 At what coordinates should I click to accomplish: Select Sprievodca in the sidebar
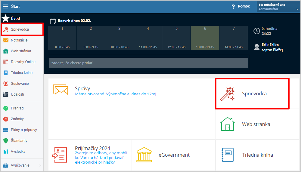20,29
